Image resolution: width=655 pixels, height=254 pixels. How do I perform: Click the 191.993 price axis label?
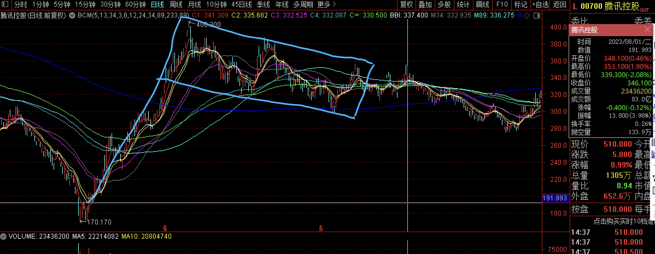coord(556,198)
